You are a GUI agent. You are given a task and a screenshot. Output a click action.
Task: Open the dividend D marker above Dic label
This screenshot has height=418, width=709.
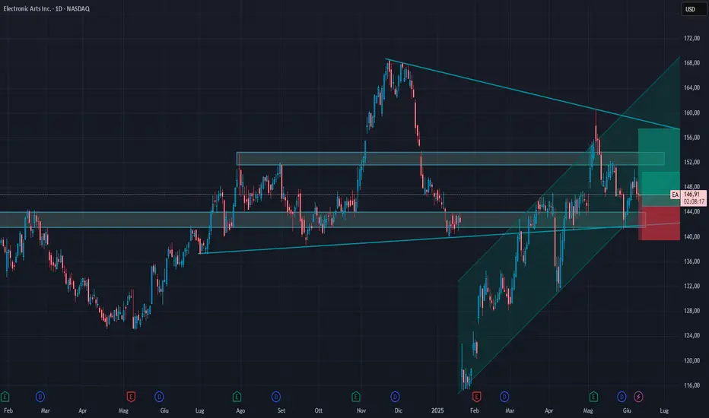395,397
